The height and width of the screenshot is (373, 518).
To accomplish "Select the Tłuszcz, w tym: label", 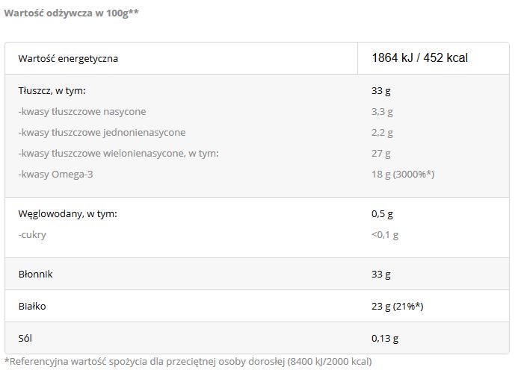I will (52, 90).
